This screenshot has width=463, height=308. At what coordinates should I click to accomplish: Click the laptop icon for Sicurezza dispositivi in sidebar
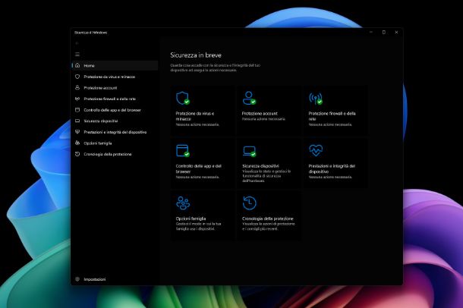77,121
